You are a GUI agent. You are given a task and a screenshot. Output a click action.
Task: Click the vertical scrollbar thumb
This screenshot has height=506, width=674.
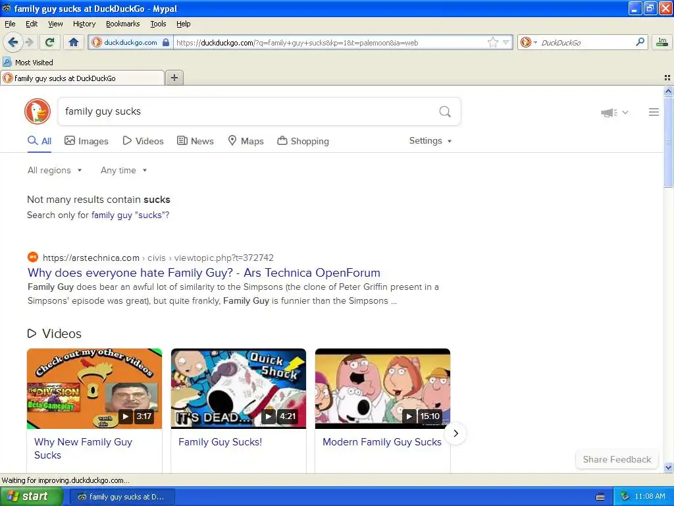[x=668, y=142]
